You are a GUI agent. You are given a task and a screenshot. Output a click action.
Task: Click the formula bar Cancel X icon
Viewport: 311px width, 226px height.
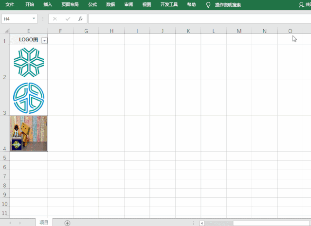point(55,19)
